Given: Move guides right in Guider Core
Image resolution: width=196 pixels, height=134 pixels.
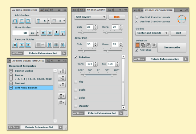Looking at the screenshot, I should (50, 33).
